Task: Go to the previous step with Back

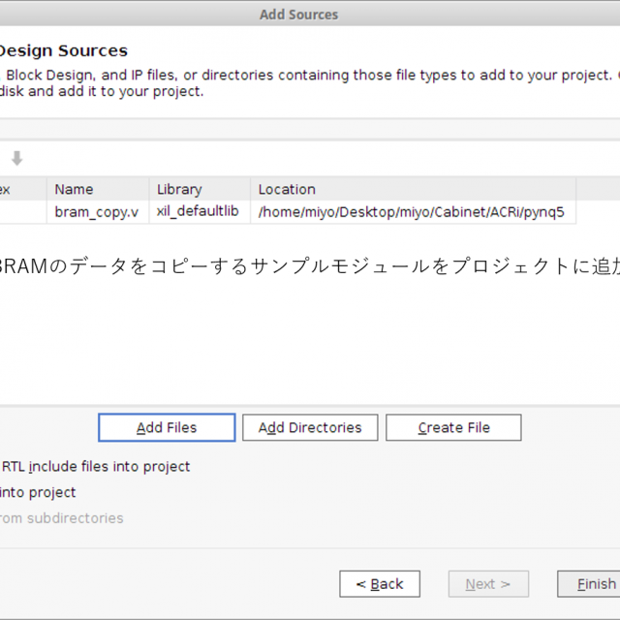Action: (379, 584)
